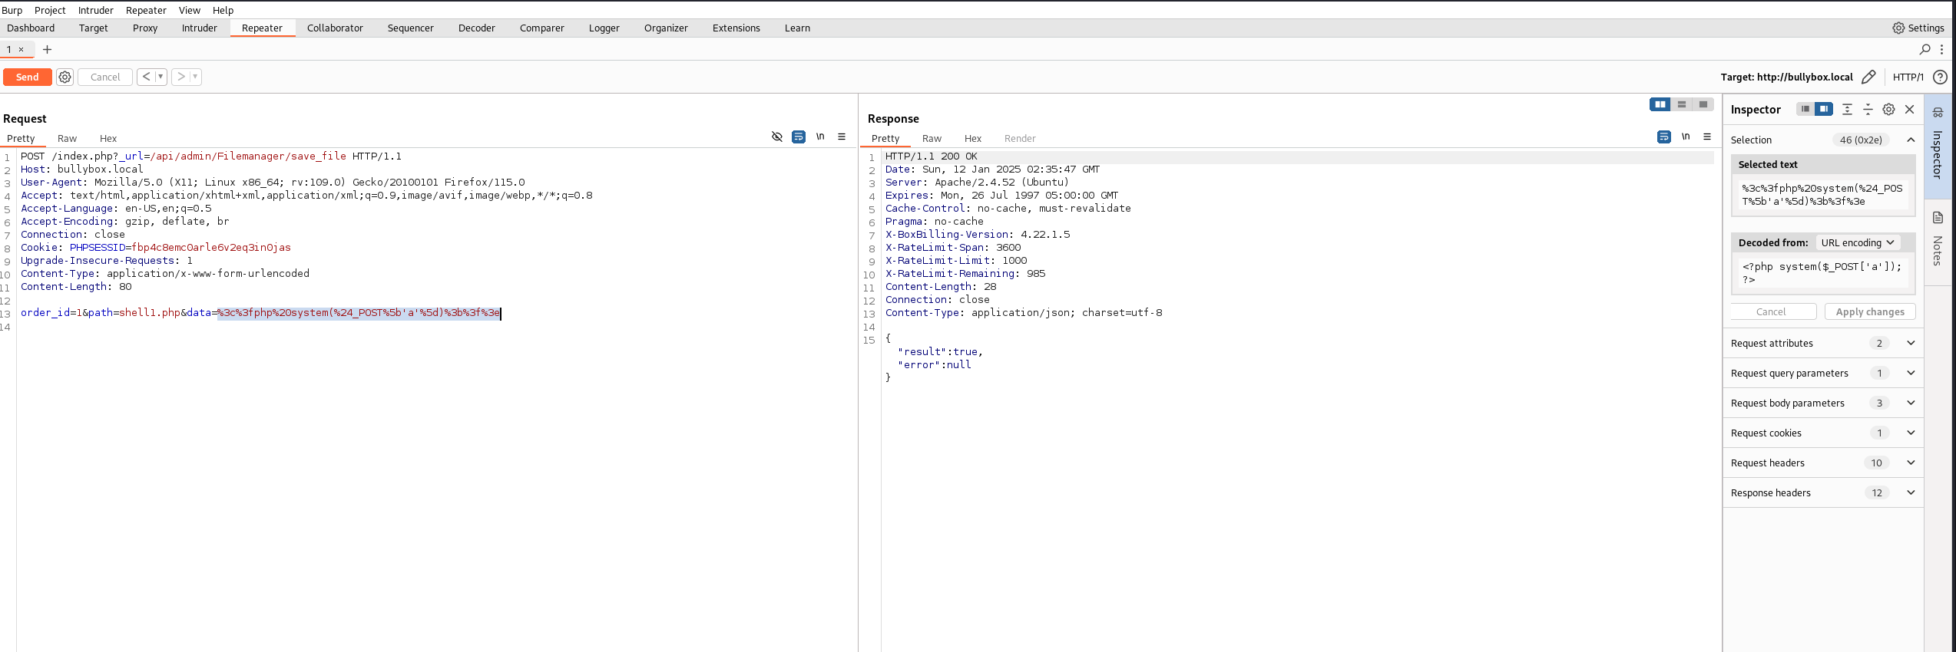This screenshot has width=1956, height=652.
Task: Click Cancel in the Inspector panel
Action: (x=1773, y=311)
